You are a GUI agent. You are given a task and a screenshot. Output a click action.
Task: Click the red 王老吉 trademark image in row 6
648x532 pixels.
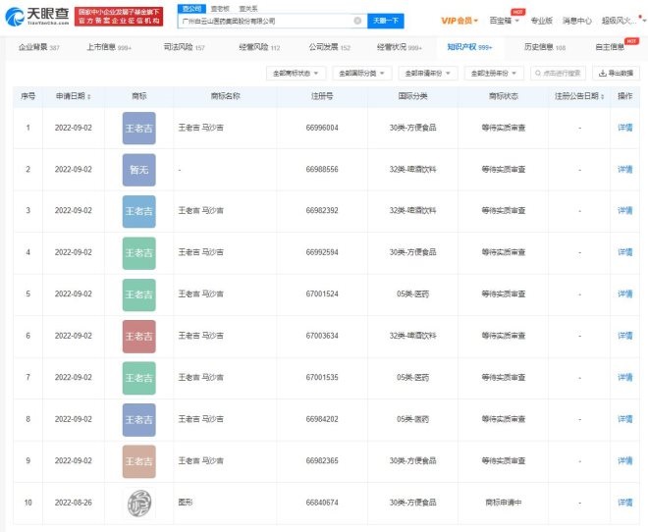point(139,336)
